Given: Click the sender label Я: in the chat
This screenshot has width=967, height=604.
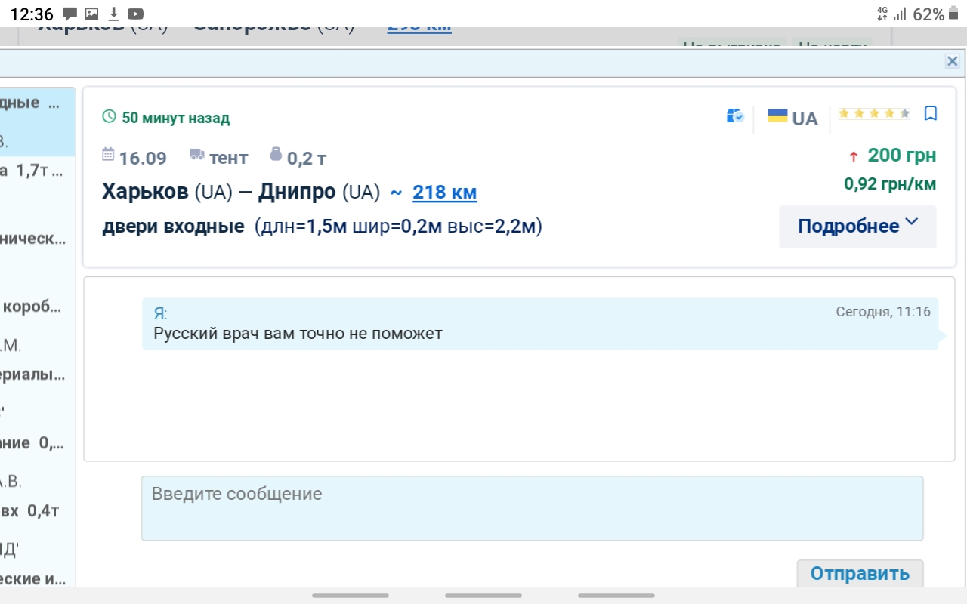Looking at the screenshot, I should [x=160, y=313].
